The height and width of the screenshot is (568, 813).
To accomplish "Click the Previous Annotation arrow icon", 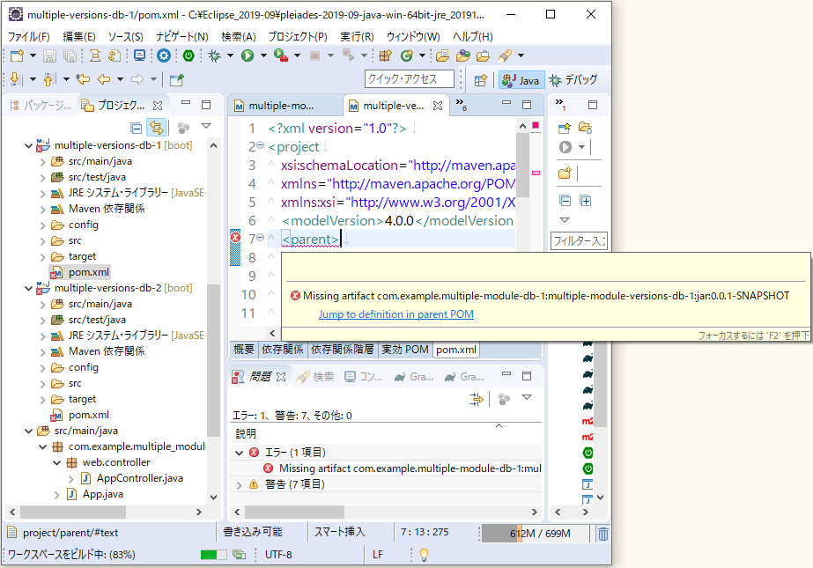I will point(50,79).
